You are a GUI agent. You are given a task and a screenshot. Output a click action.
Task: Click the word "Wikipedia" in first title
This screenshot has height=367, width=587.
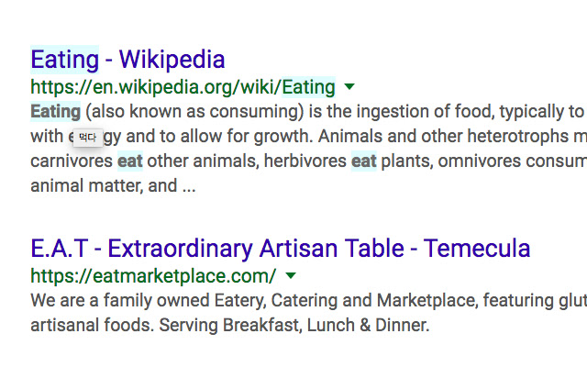(172, 60)
